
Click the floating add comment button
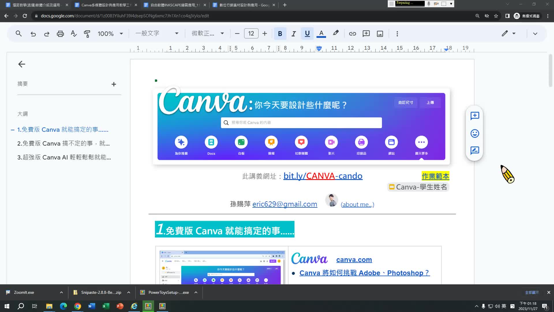[475, 116]
